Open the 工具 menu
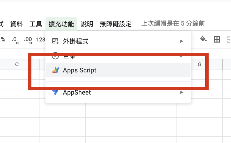Screen dimensions: 231x143 coord(36,24)
